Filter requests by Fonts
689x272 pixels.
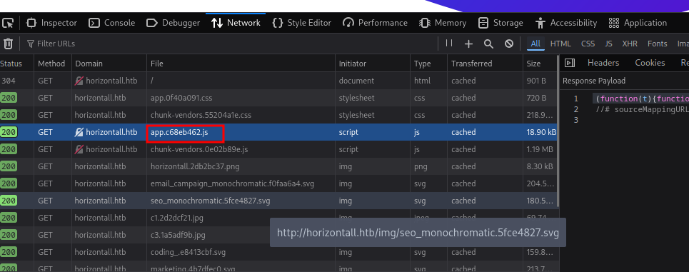(x=658, y=44)
